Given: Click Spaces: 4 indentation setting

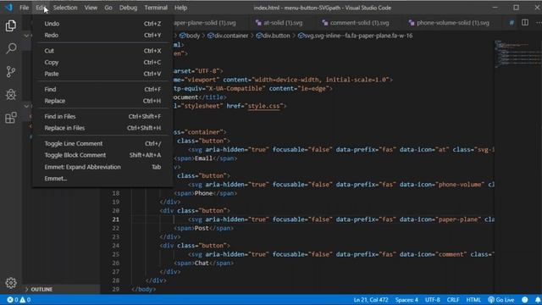Looking at the screenshot, I should [x=406, y=300].
